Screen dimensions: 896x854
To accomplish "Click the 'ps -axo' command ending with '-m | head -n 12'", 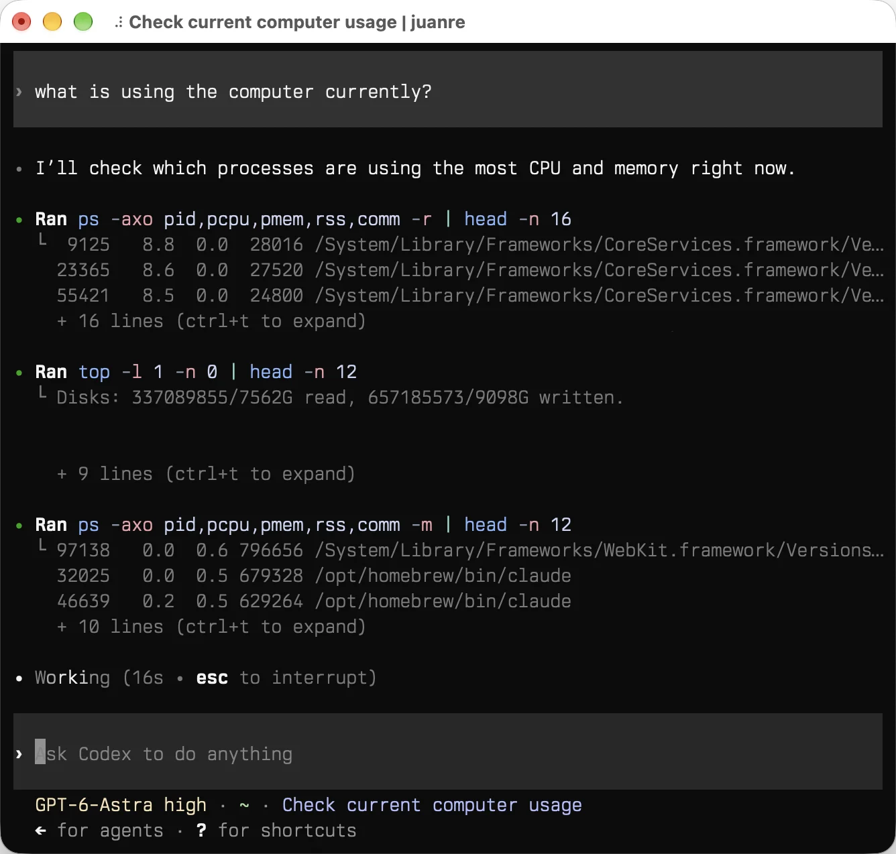I will click(x=325, y=525).
